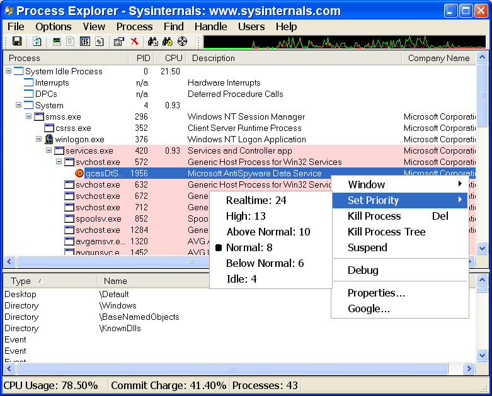Click lower pane horizontal scroll right arrow

pos(469,368)
